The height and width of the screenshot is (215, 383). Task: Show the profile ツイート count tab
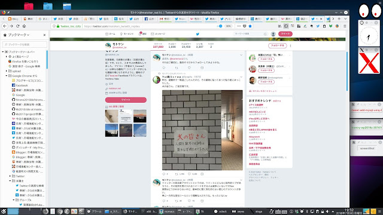point(158,45)
